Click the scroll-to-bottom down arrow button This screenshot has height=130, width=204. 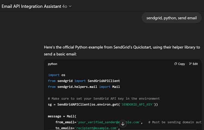pos(123,124)
